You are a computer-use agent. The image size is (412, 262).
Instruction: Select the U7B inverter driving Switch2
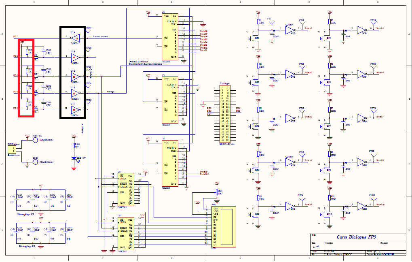point(290,74)
